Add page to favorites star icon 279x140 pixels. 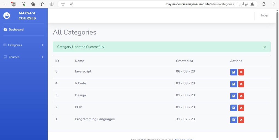63,4
